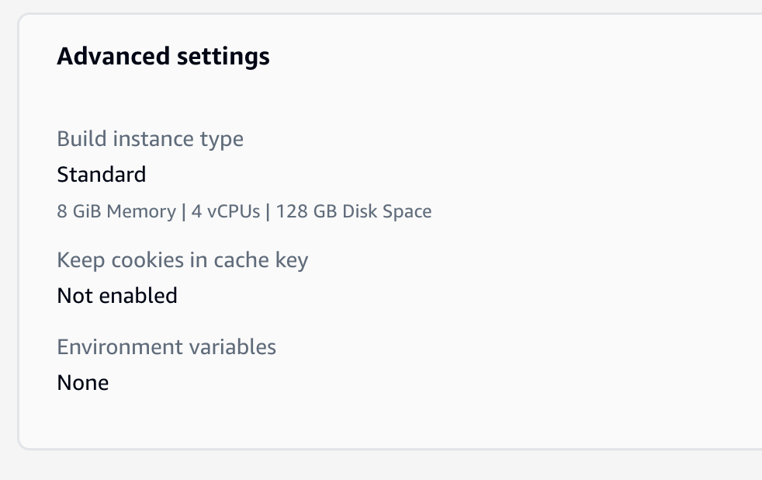Screen dimensions: 762x480
Task: Click the 8 GiB Memory spec text
Action: pyautogui.click(x=116, y=211)
